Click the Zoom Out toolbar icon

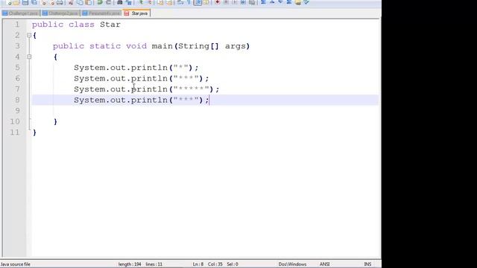pyautogui.click(x=149, y=2)
